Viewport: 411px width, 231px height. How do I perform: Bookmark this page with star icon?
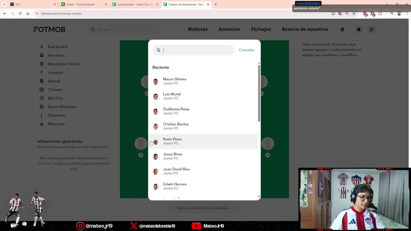point(354,13)
